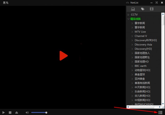
Task: Click the volume slider handle
Action: point(46,112)
